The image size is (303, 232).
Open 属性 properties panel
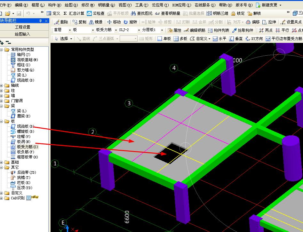174,30
